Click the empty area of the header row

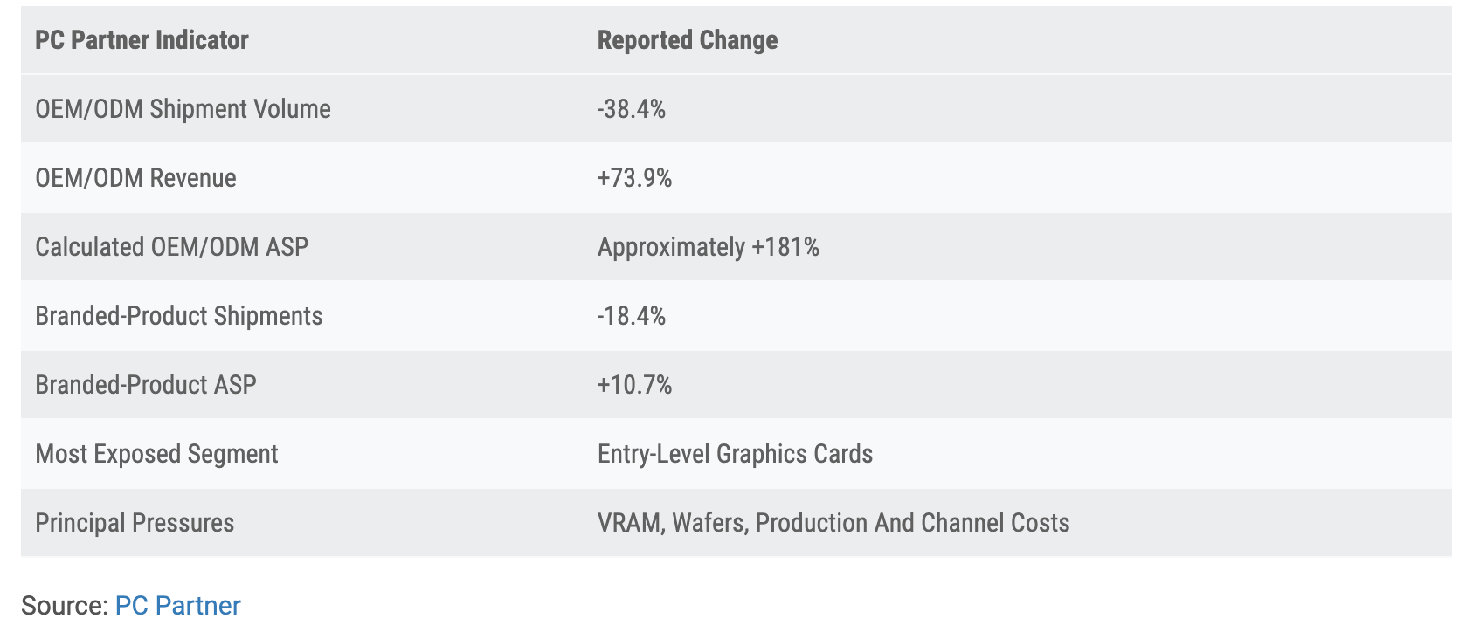[x=1114, y=40]
